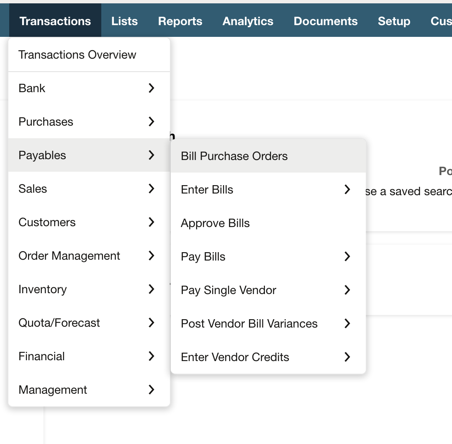452x444 pixels.
Task: Select Enter Vendor Credits submenu item
Action: coord(268,357)
